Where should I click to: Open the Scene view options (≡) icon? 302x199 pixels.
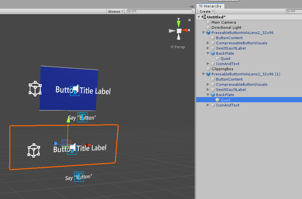[x=192, y=6]
